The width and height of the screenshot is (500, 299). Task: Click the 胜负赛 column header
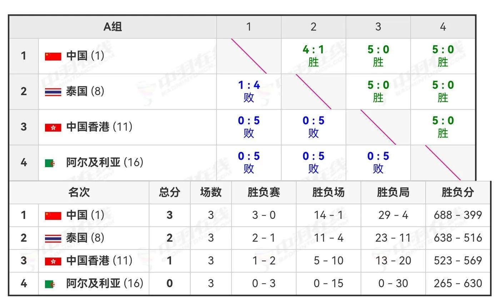pos(264,192)
